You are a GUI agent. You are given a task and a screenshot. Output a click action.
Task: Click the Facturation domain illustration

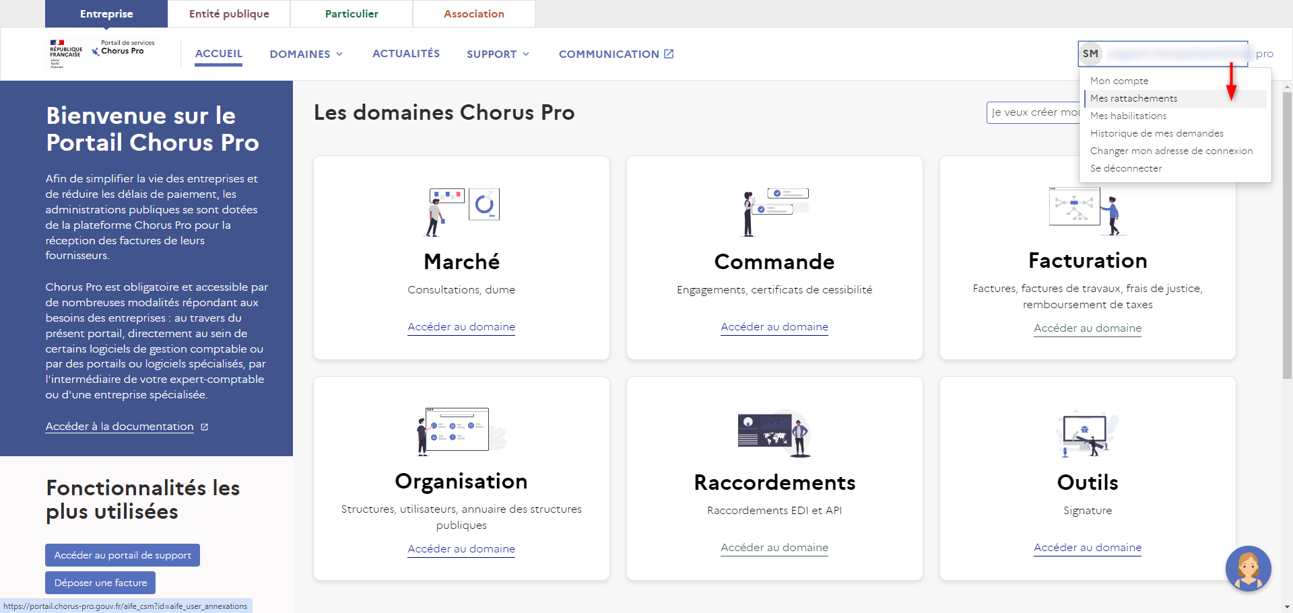pyautogui.click(x=1088, y=211)
